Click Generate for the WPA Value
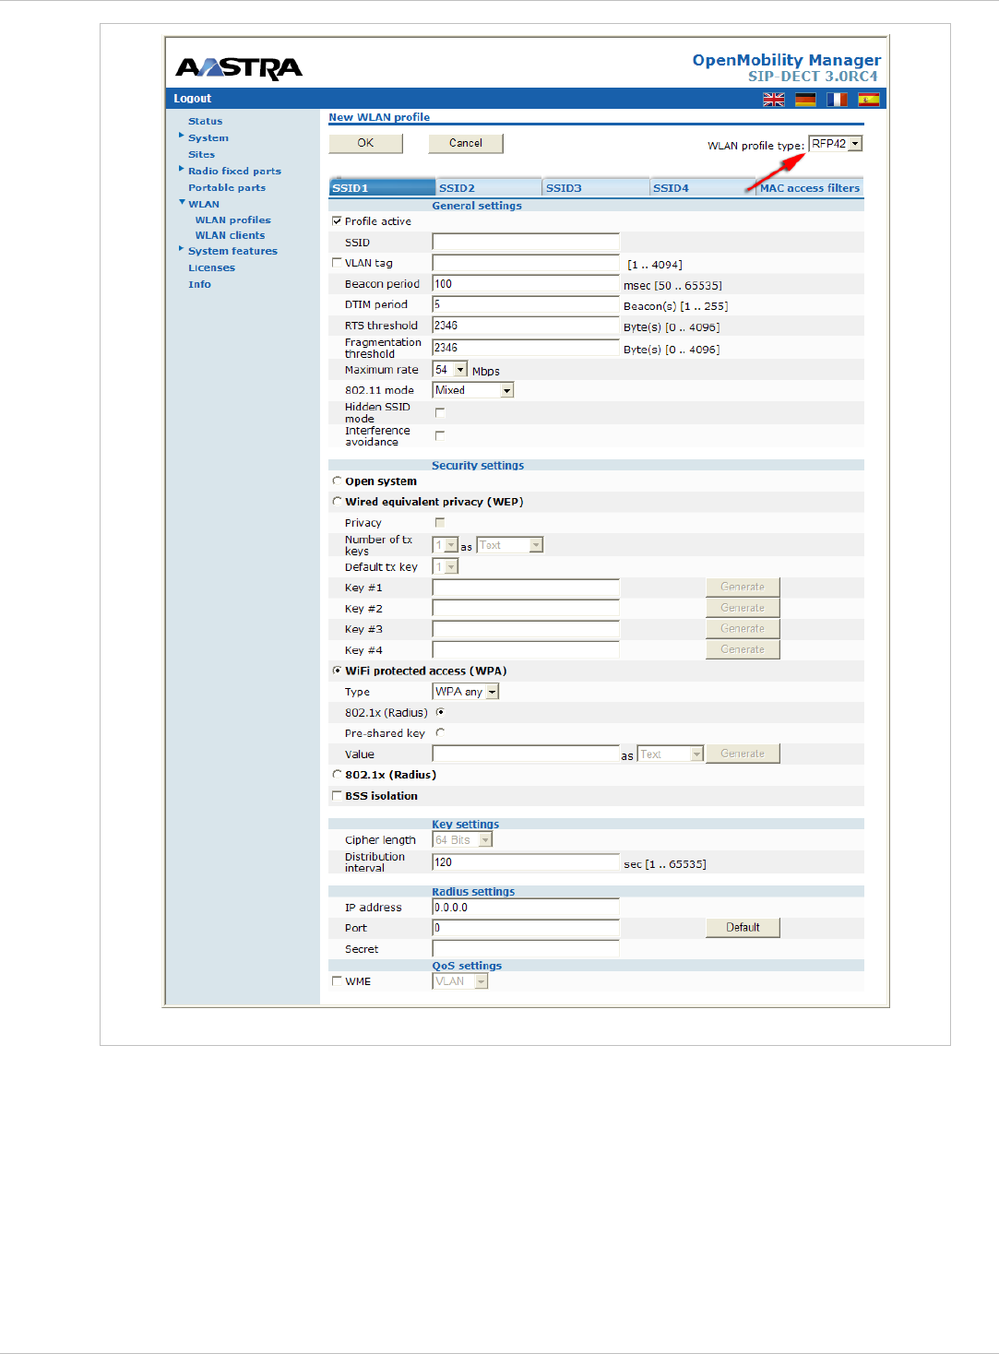This screenshot has width=999, height=1354. (743, 754)
